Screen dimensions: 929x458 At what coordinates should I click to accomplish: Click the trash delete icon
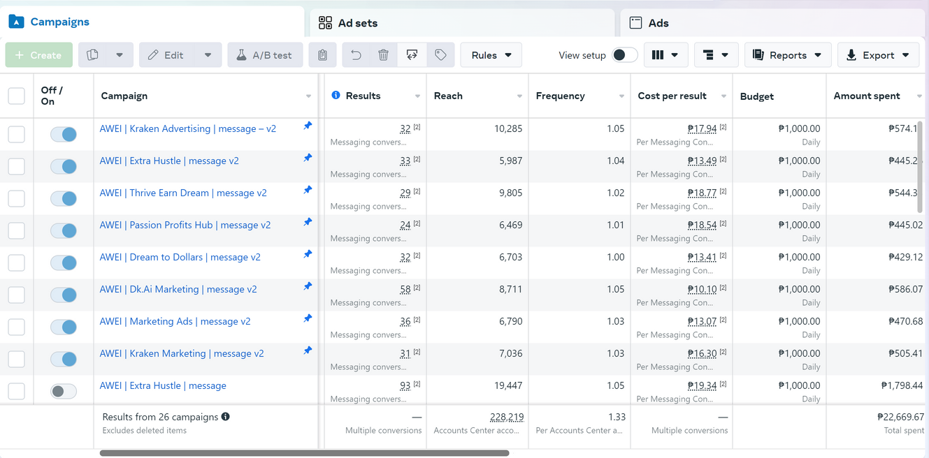pyautogui.click(x=383, y=55)
